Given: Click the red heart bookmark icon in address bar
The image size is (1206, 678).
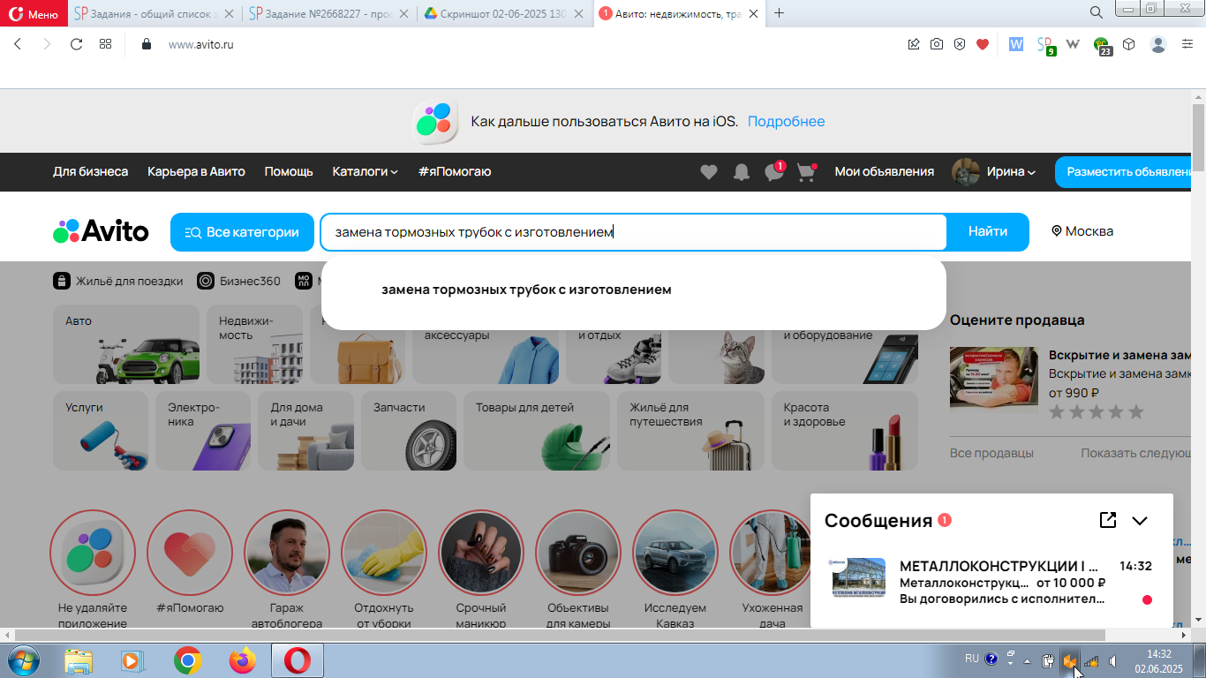Looking at the screenshot, I should coord(983,44).
